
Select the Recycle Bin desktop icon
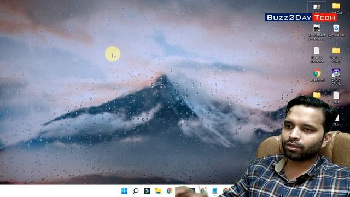(336, 31)
